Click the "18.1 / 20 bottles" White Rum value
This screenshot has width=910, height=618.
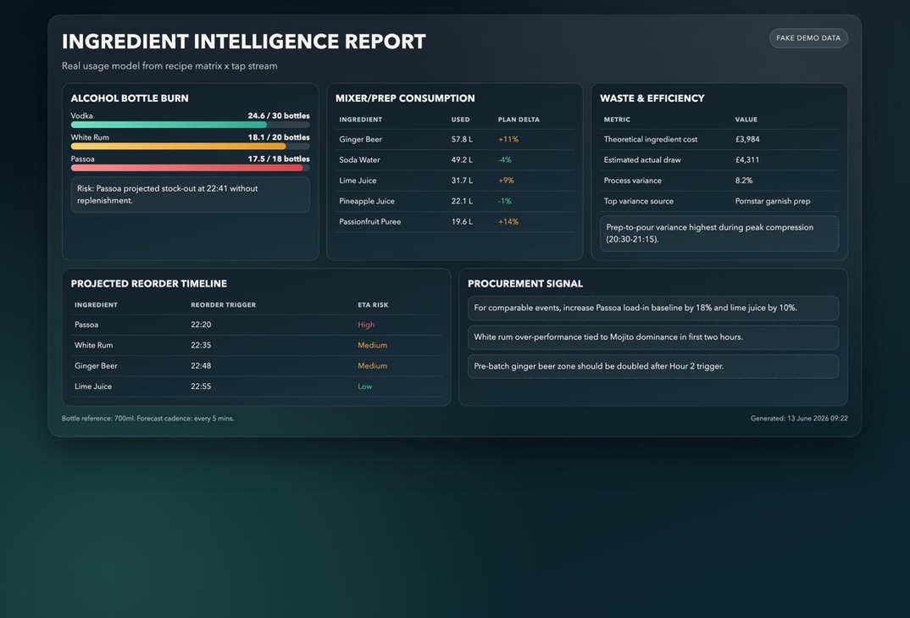click(x=279, y=137)
